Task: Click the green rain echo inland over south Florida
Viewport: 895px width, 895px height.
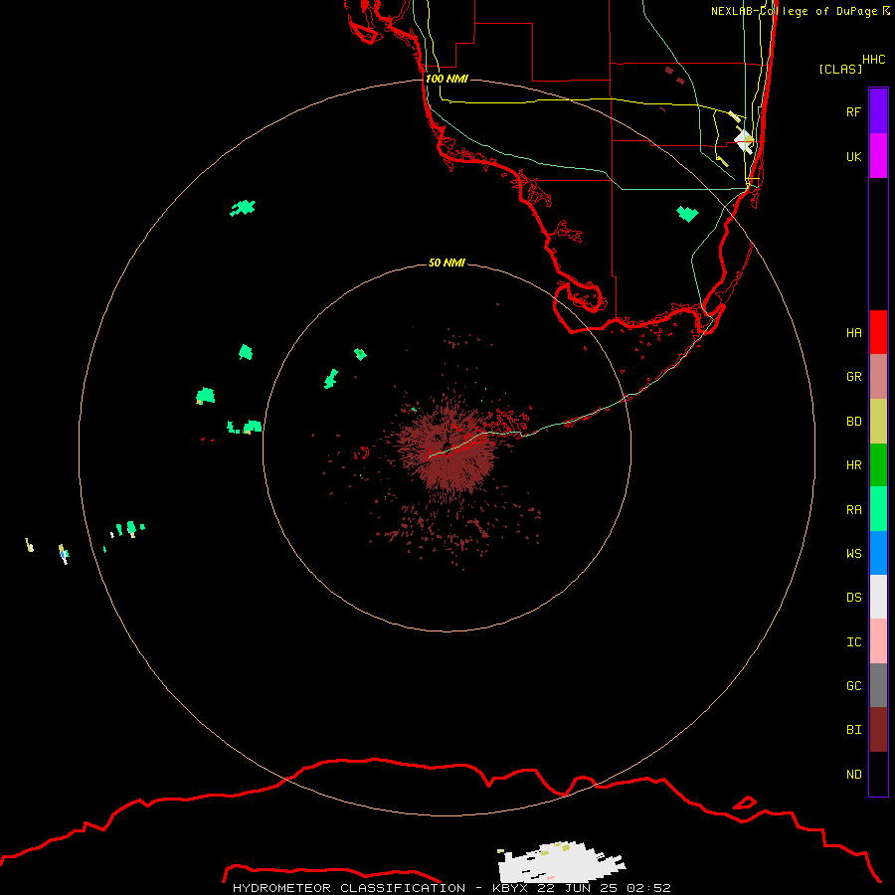Action: click(x=687, y=214)
